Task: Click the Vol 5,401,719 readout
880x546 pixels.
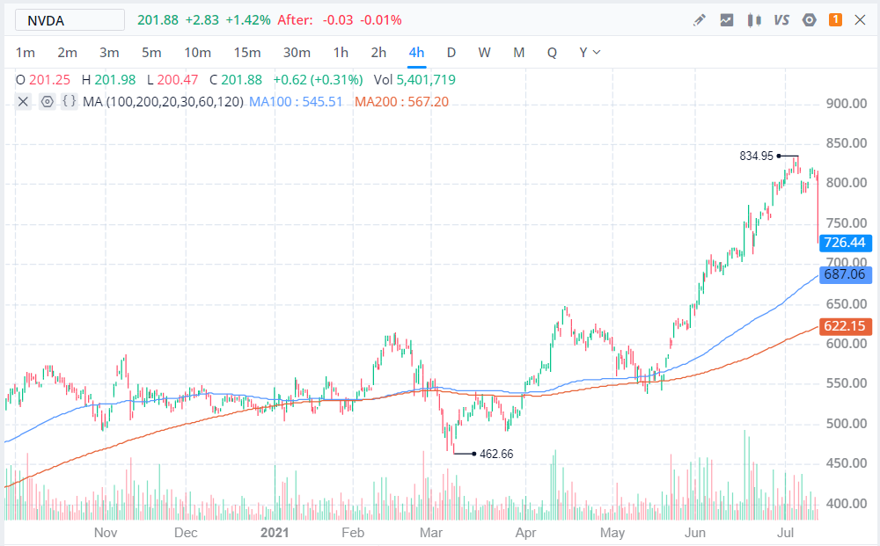Action: coord(414,80)
